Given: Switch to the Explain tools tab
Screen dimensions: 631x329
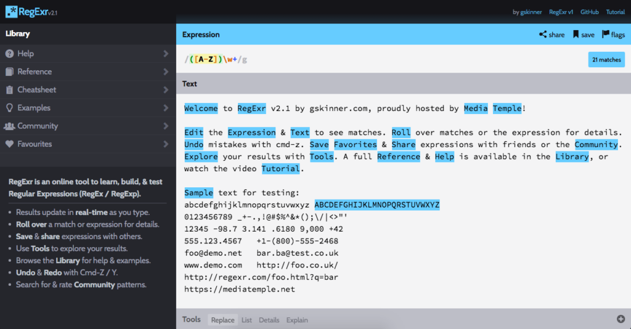Looking at the screenshot, I should pyautogui.click(x=297, y=320).
